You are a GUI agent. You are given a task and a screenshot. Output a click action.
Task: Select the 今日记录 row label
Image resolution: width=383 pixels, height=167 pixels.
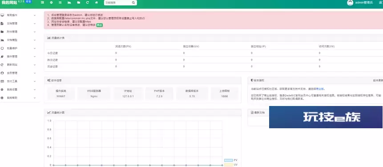click(x=52, y=53)
